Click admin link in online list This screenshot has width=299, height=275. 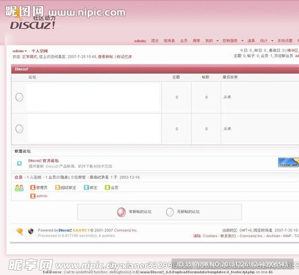pyautogui.click(x=42, y=196)
